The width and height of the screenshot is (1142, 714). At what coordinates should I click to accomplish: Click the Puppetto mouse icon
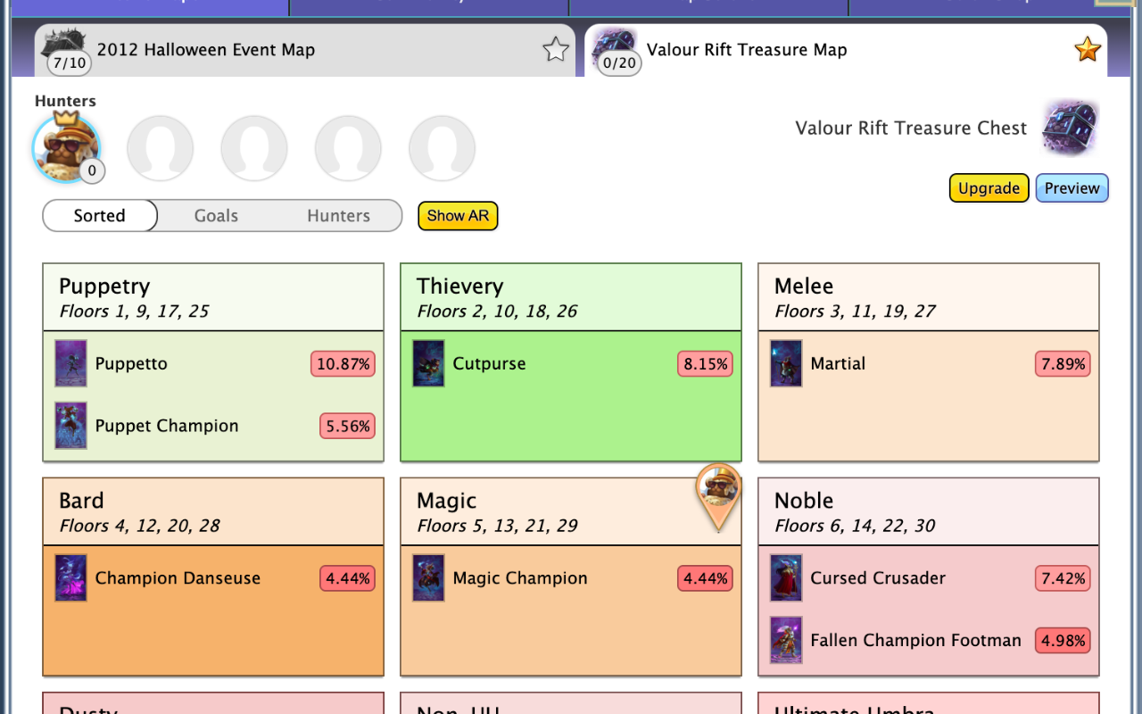click(x=71, y=363)
